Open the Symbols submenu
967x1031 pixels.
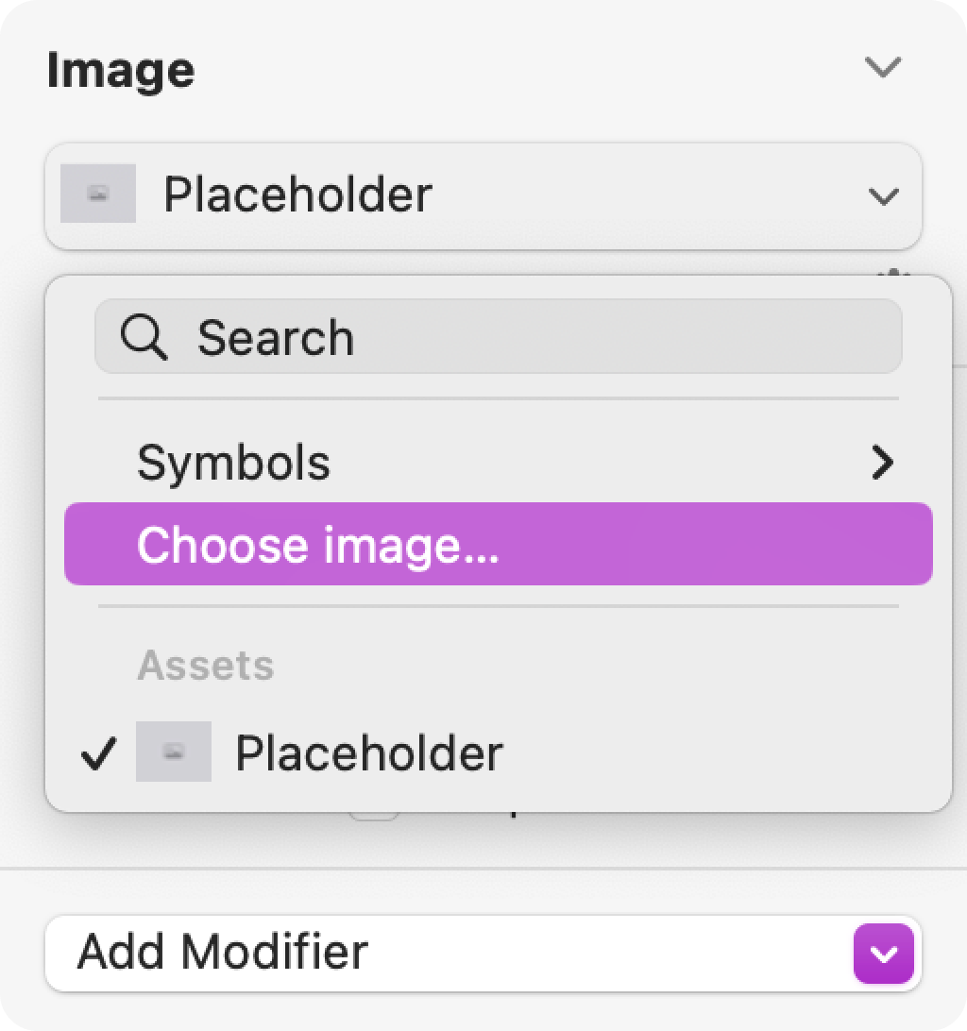pyautogui.click(x=498, y=463)
